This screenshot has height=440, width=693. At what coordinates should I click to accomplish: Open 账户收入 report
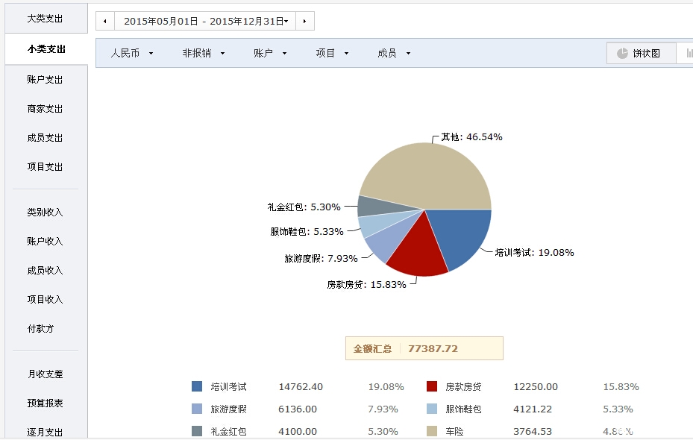45,241
